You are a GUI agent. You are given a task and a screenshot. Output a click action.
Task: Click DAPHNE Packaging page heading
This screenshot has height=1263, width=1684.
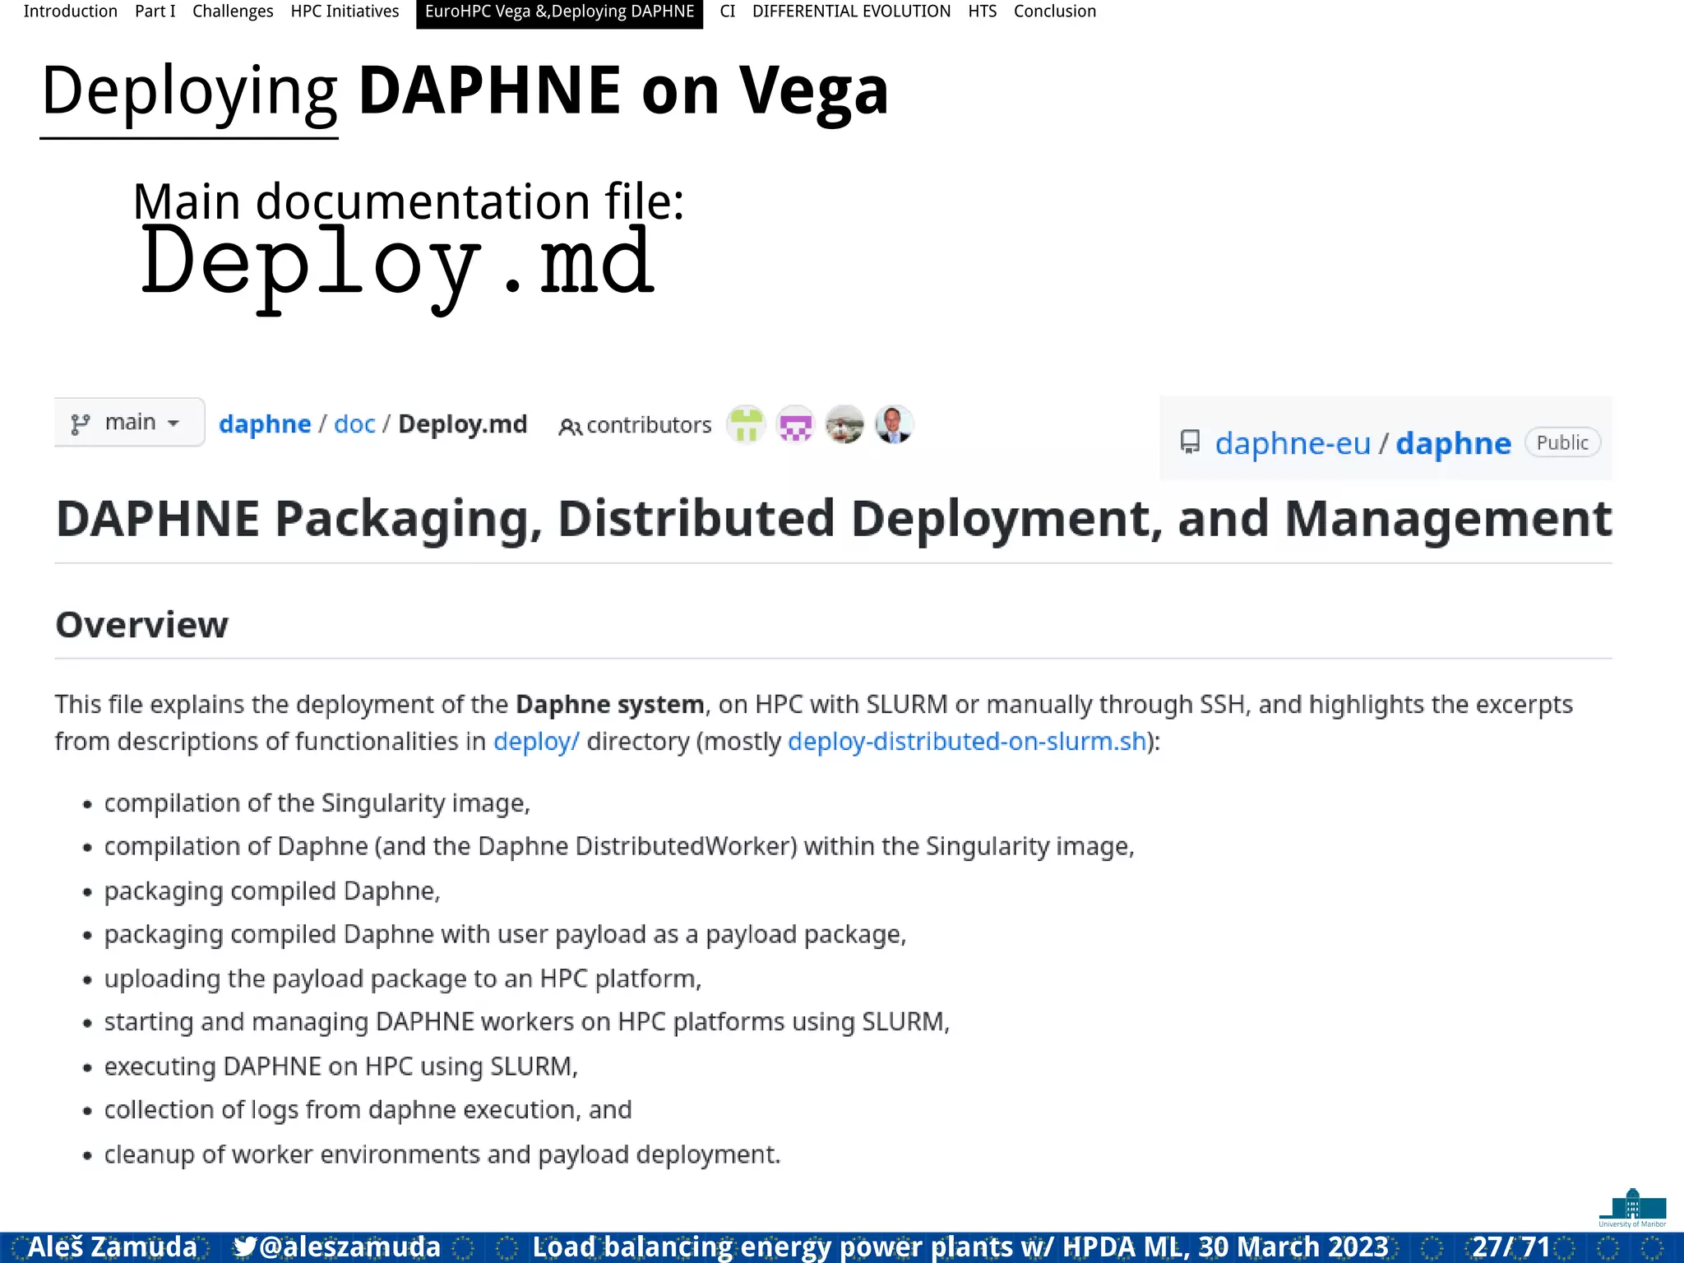[x=834, y=519]
